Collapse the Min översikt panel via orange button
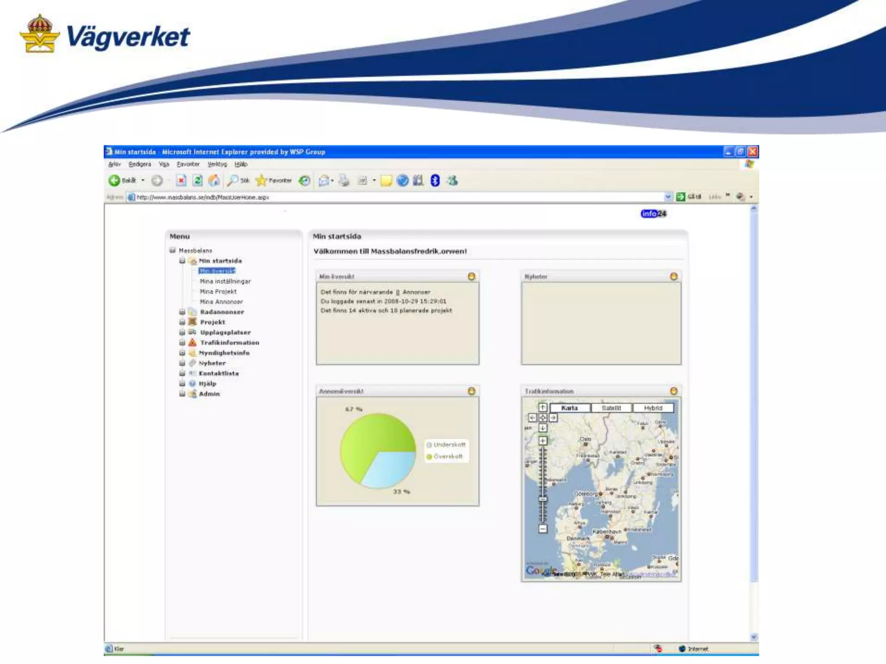This screenshot has width=886, height=664. 472,276
